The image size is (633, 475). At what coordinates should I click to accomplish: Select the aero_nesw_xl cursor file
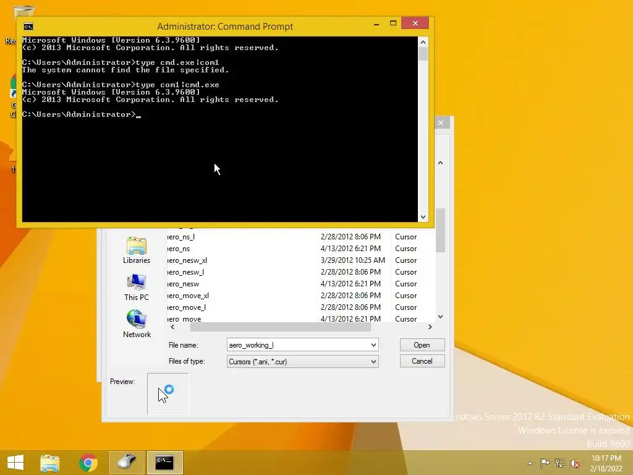coord(187,260)
